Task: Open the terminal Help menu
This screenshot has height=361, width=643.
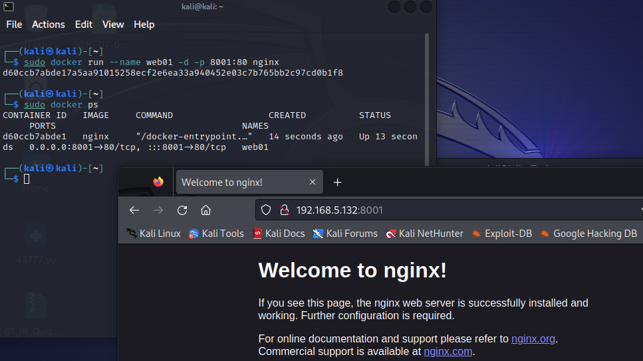Action: pos(144,25)
